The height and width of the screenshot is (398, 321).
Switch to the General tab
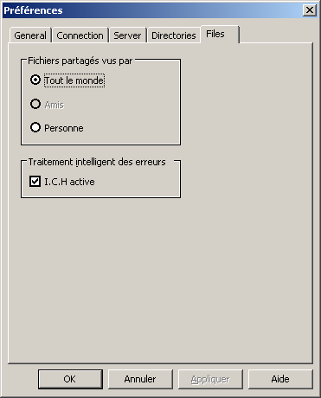tap(30, 35)
